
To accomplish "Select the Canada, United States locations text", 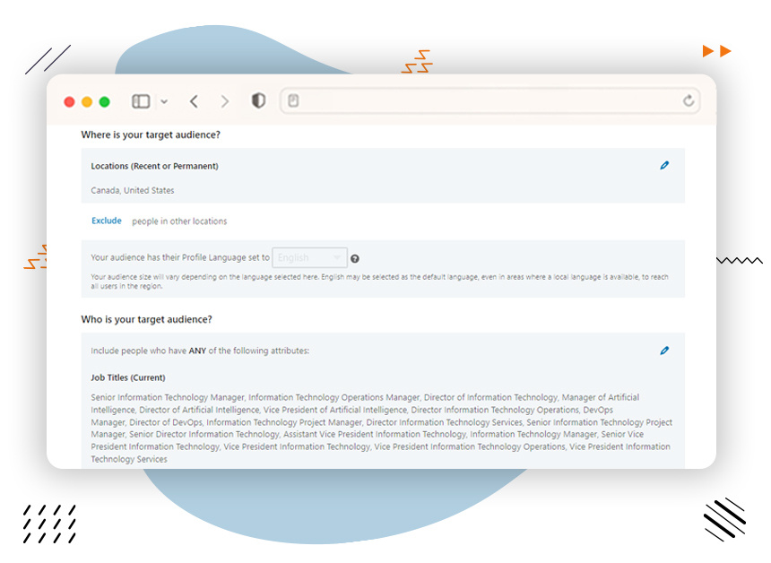I will [x=133, y=190].
